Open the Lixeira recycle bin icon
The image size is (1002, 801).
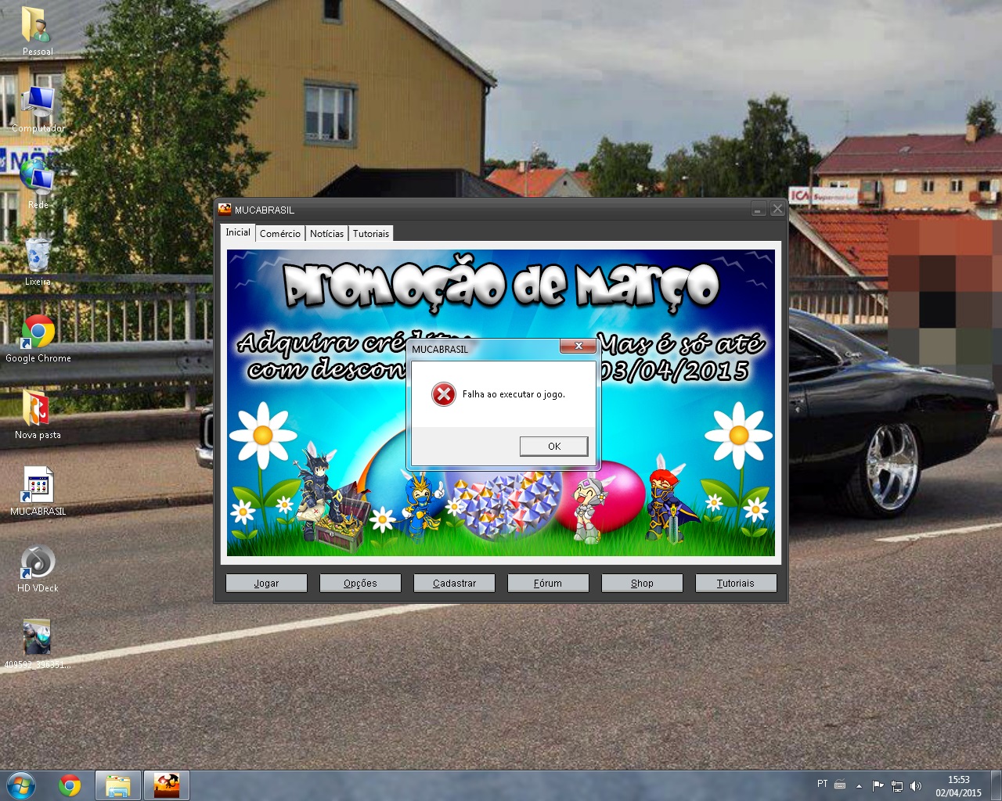(38, 260)
